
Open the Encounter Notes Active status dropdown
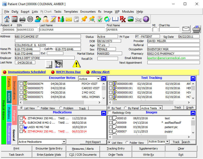[x=98, y=79]
